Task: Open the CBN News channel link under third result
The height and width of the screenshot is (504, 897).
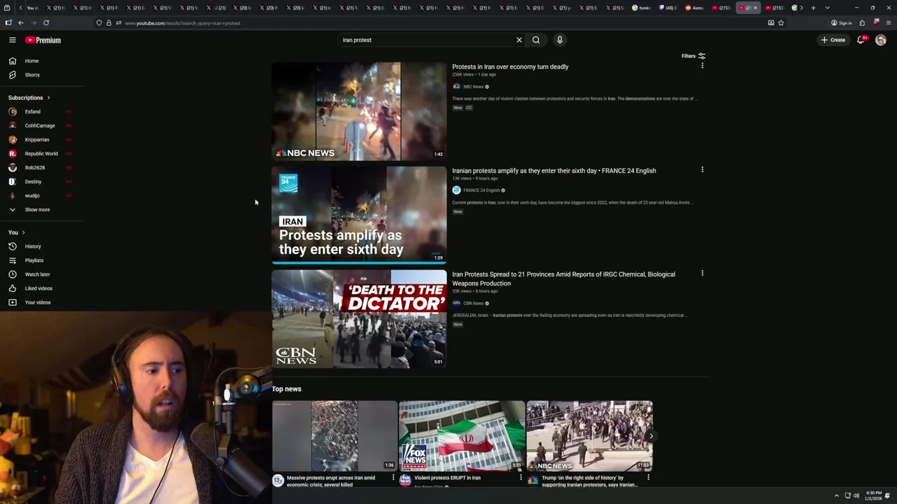Action: coord(473,303)
